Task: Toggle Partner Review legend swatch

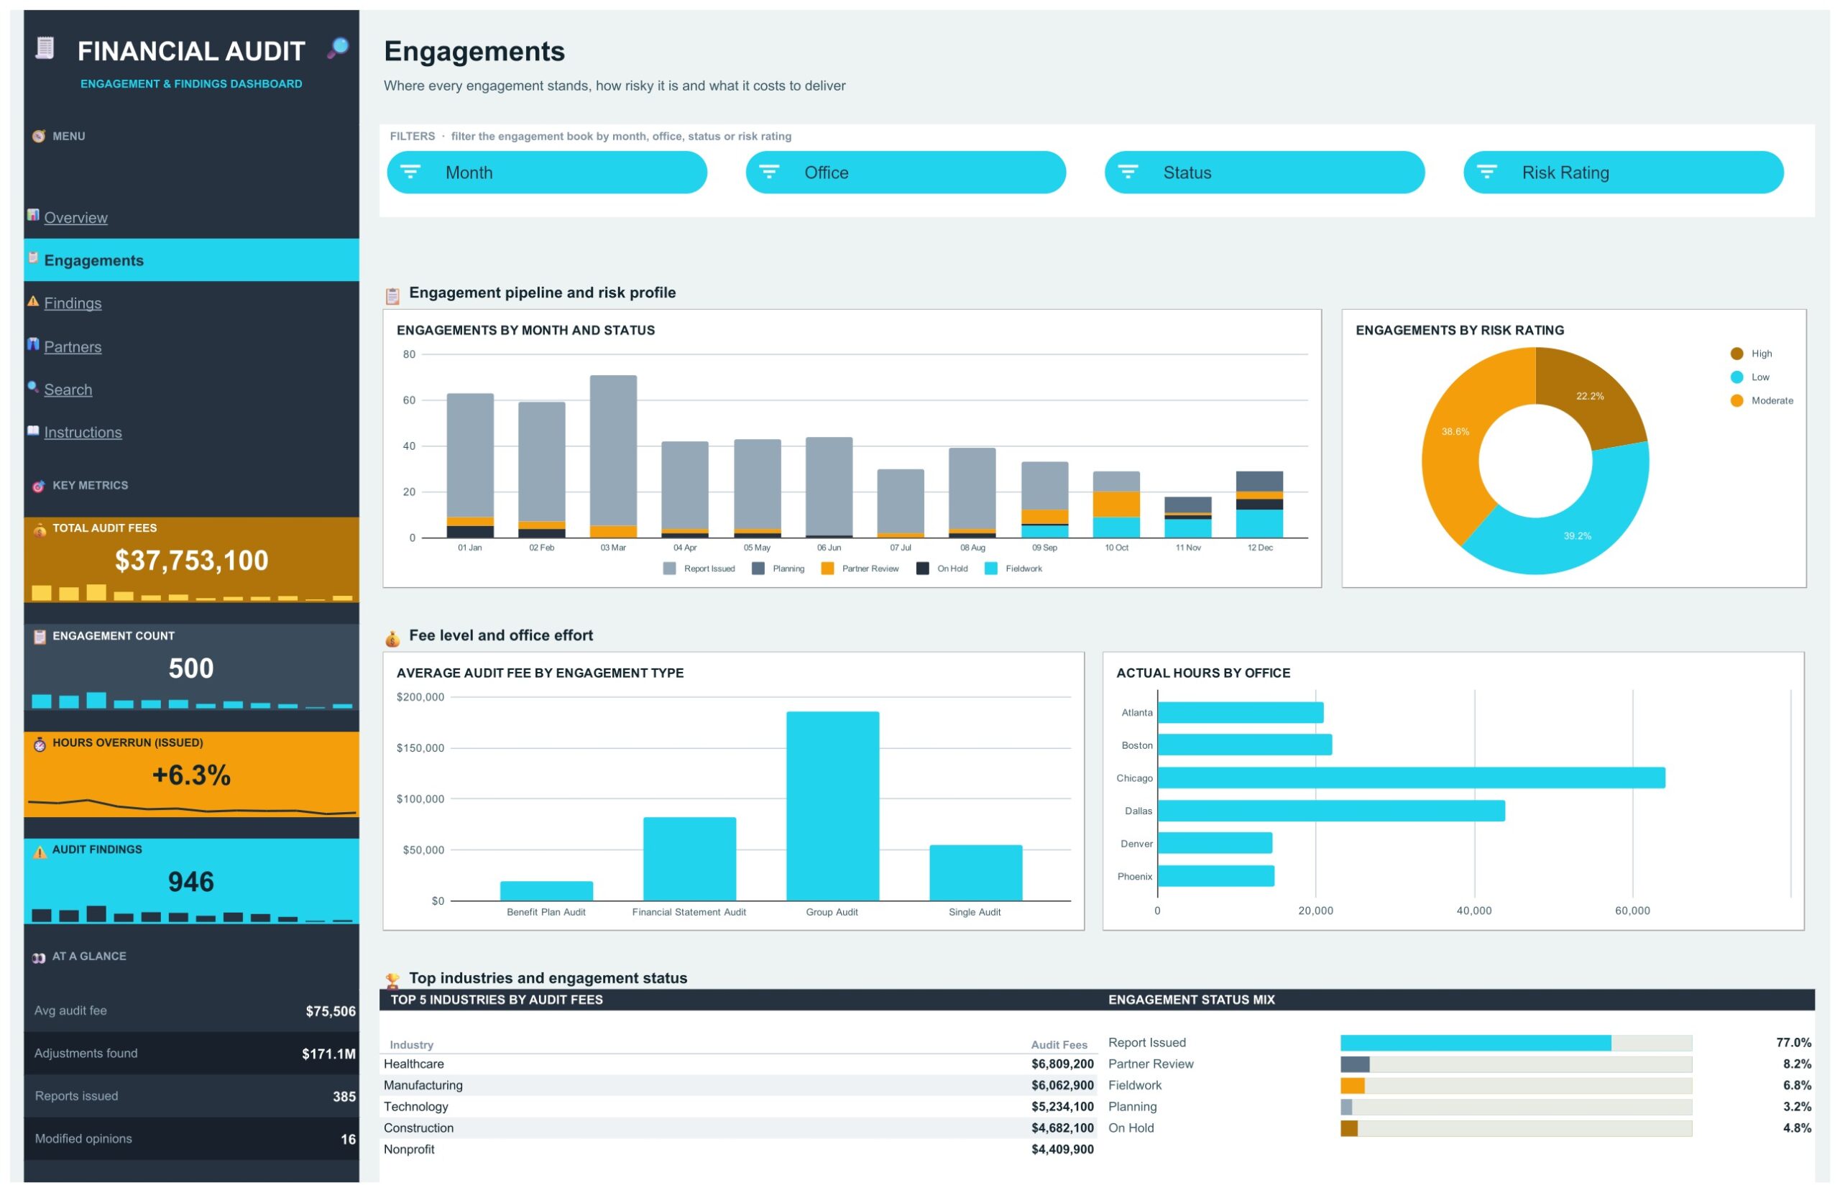Action: [827, 568]
